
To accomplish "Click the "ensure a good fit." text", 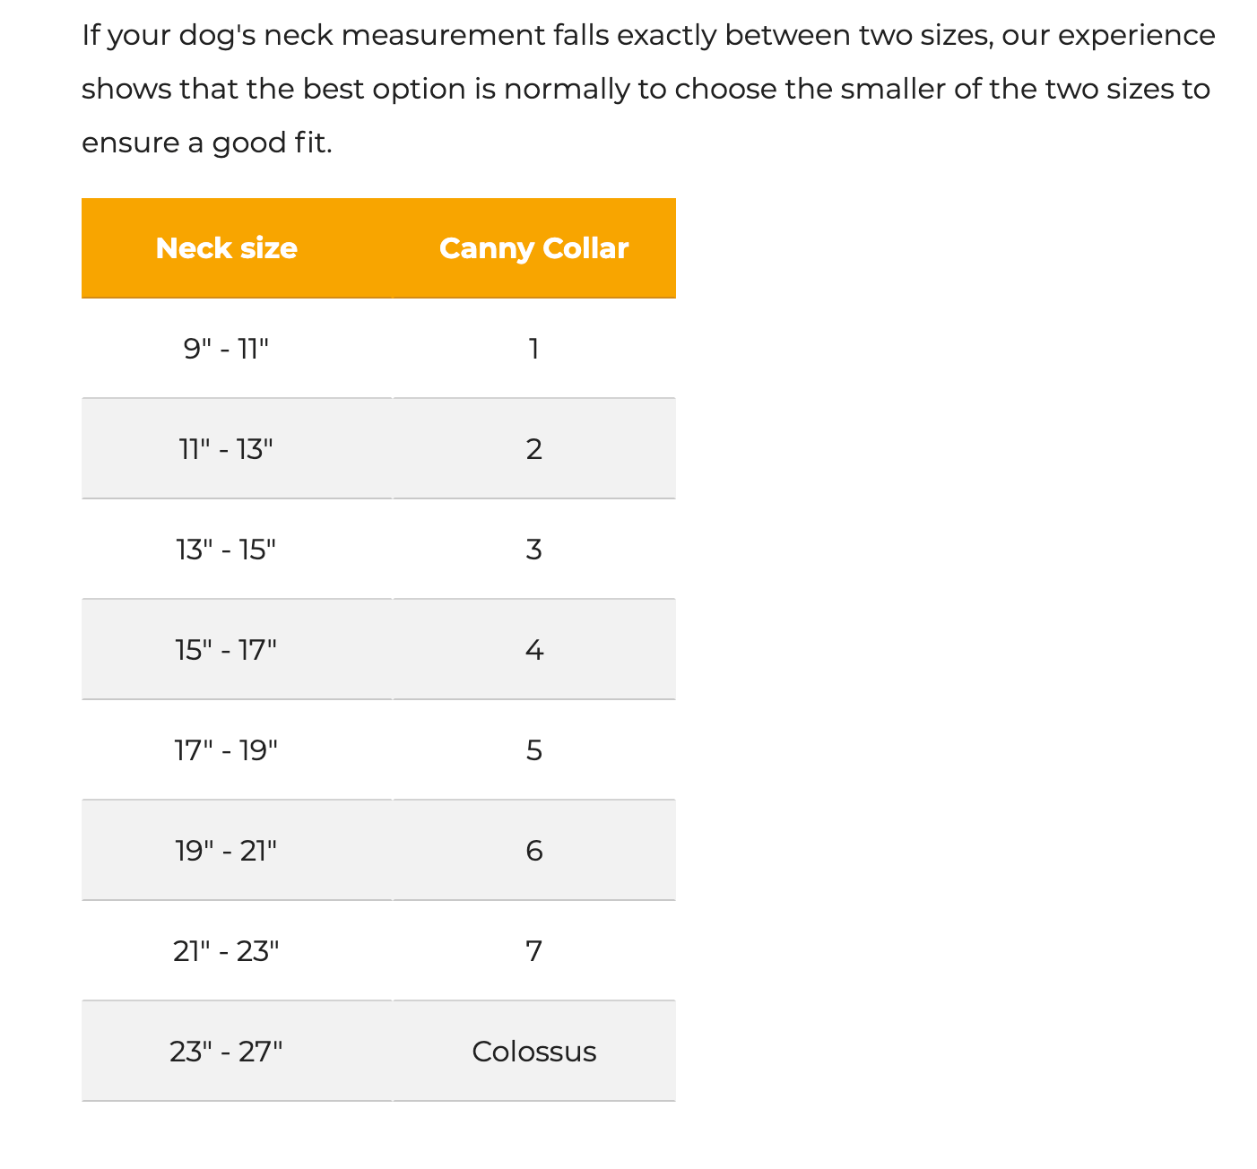I will (207, 143).
